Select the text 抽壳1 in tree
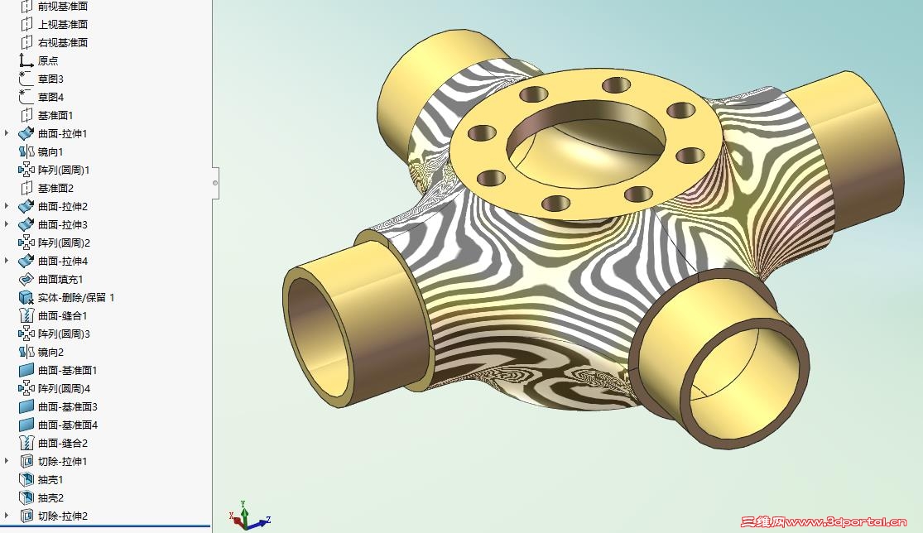 [x=50, y=479]
